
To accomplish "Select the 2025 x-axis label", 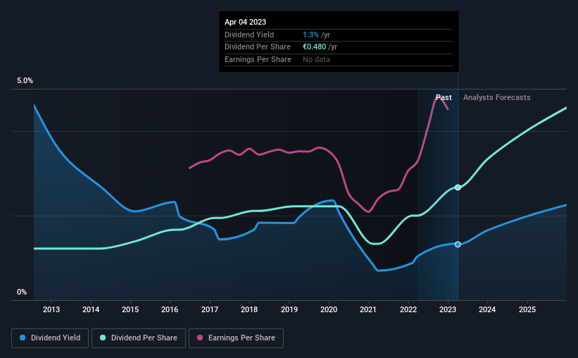I will 527,309.
